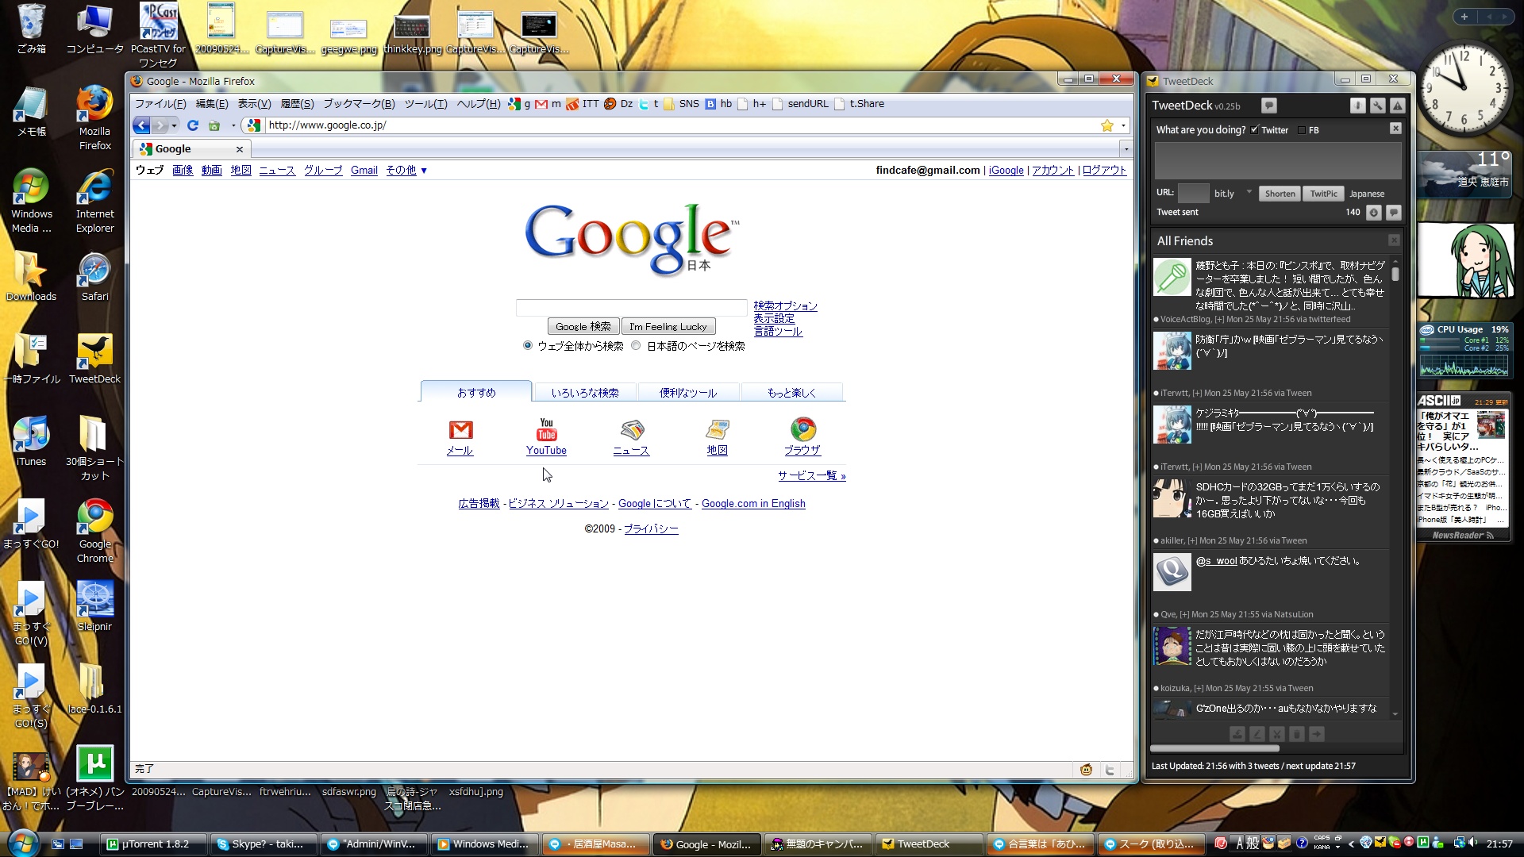Click the mark-all-as-read icon under All Friends
This screenshot has height=857, width=1524.
click(x=1237, y=734)
